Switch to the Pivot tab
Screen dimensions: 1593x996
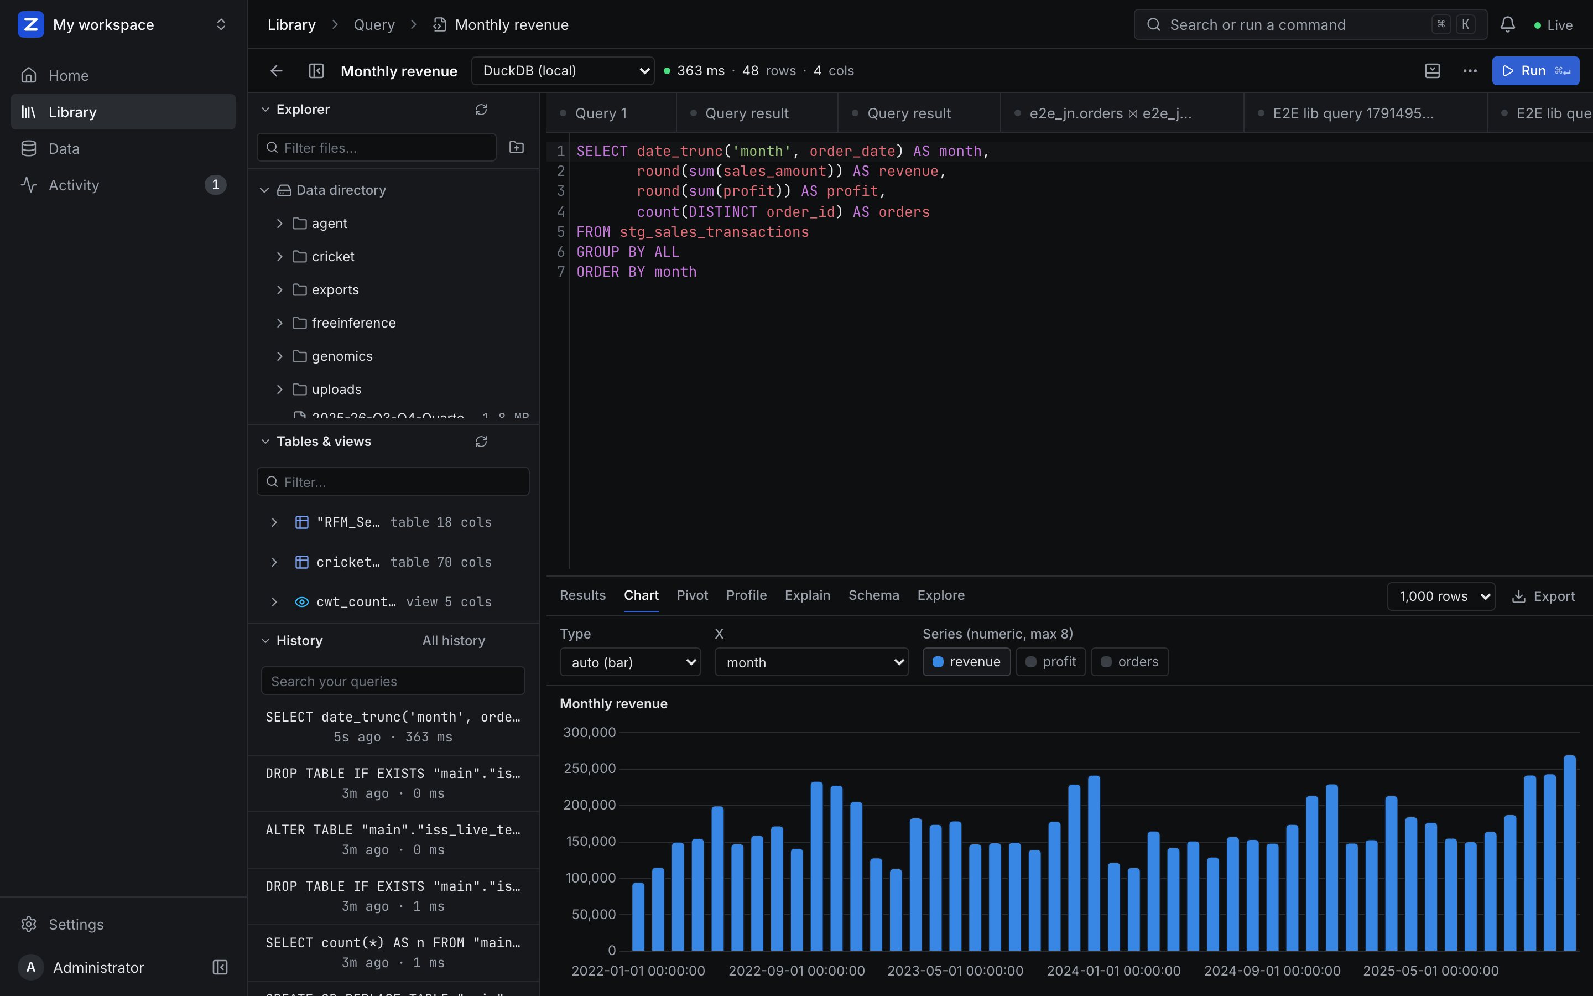pos(693,595)
